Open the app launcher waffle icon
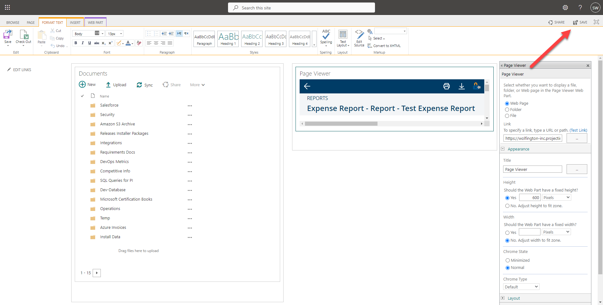This screenshot has height=305, width=603. tap(8, 8)
